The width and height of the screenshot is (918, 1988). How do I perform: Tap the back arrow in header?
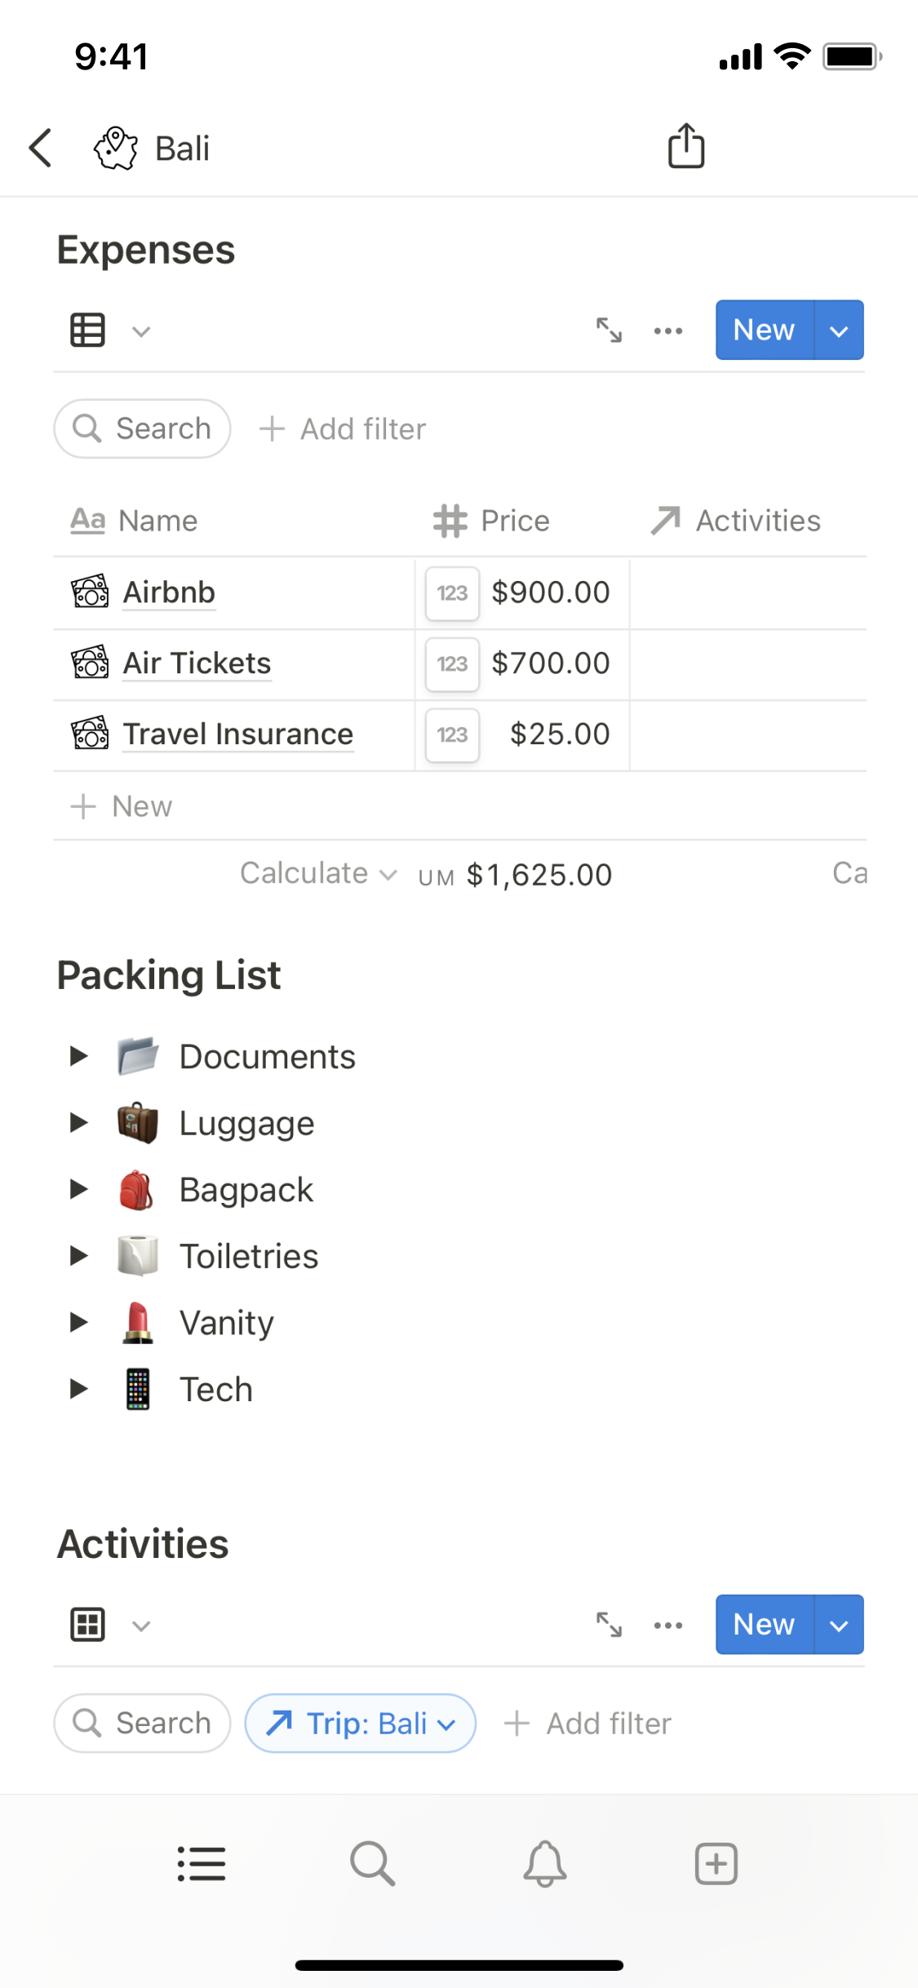pos(41,149)
